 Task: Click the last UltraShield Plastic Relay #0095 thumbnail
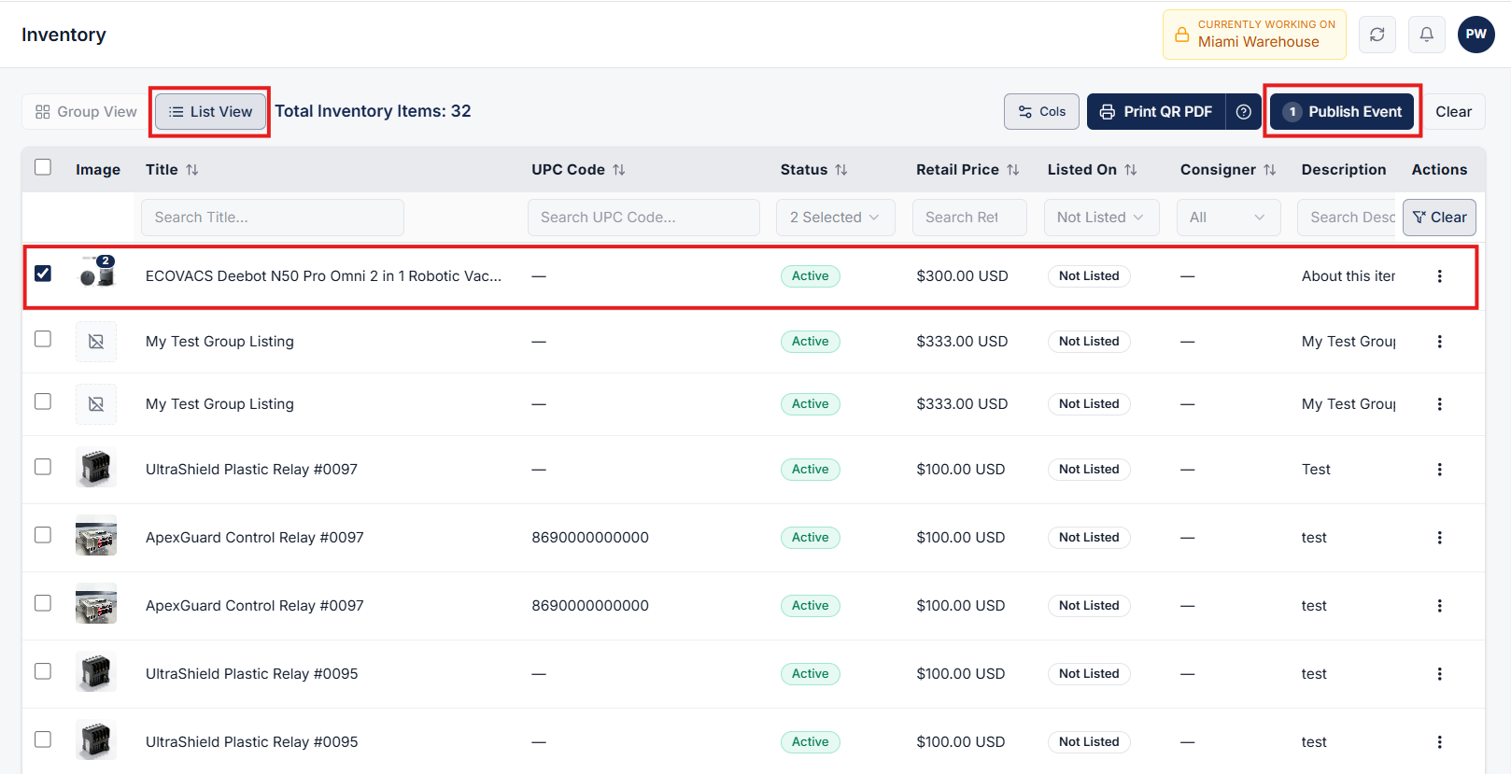[96, 739]
